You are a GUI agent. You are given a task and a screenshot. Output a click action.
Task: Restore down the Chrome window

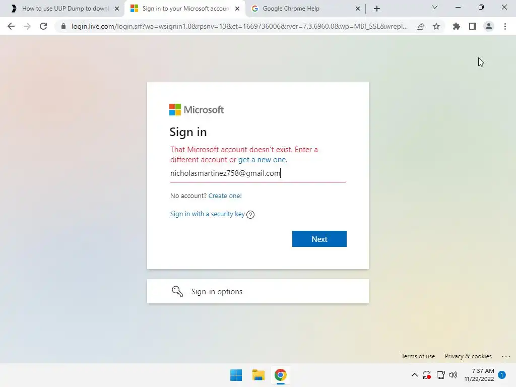[481, 7]
